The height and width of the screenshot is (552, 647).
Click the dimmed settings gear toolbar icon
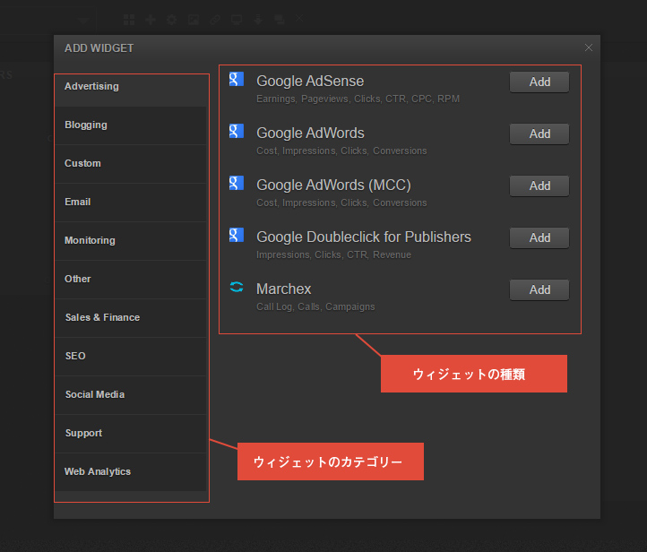[172, 20]
